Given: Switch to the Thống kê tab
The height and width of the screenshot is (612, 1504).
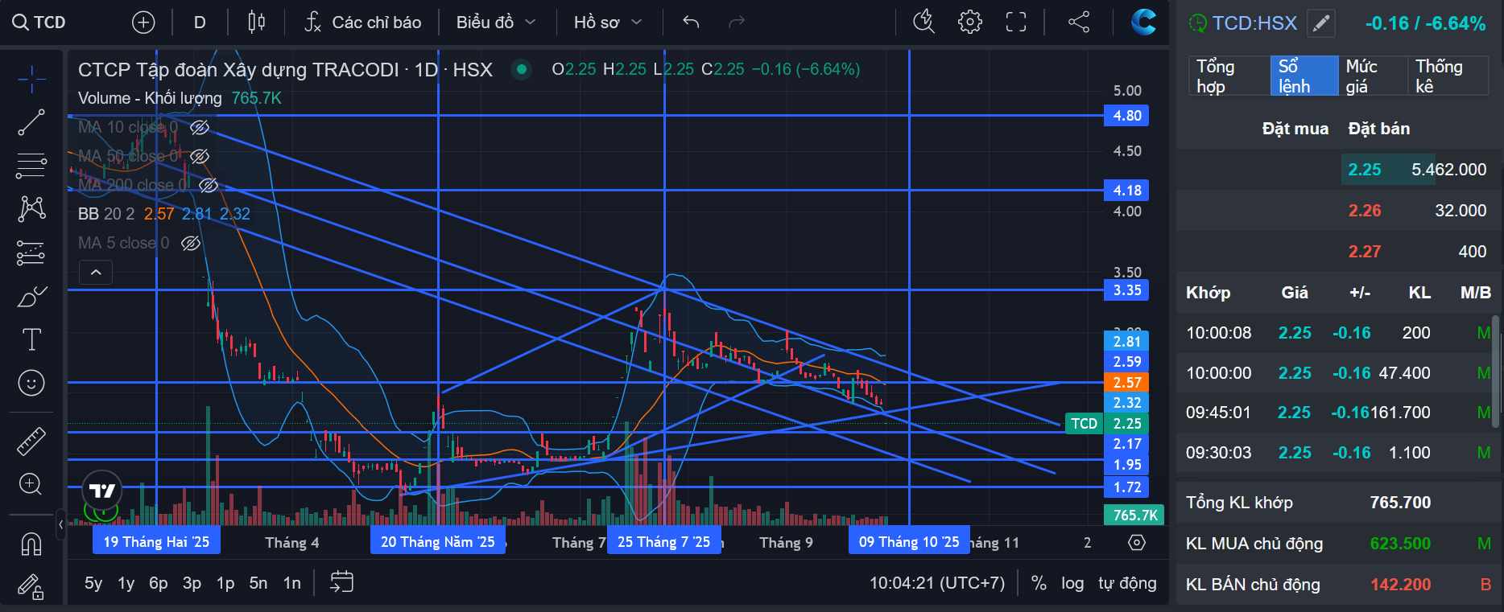Looking at the screenshot, I should (1448, 76).
